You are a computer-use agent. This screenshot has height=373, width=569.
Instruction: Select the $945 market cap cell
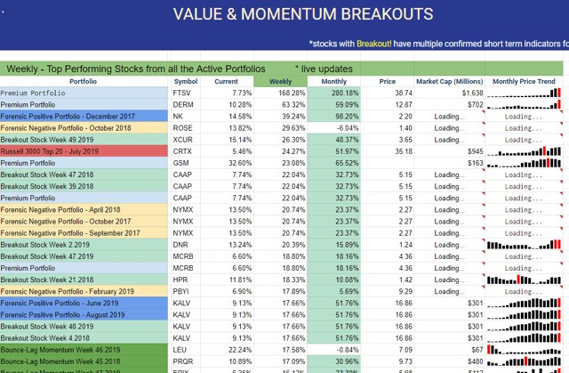coord(450,151)
